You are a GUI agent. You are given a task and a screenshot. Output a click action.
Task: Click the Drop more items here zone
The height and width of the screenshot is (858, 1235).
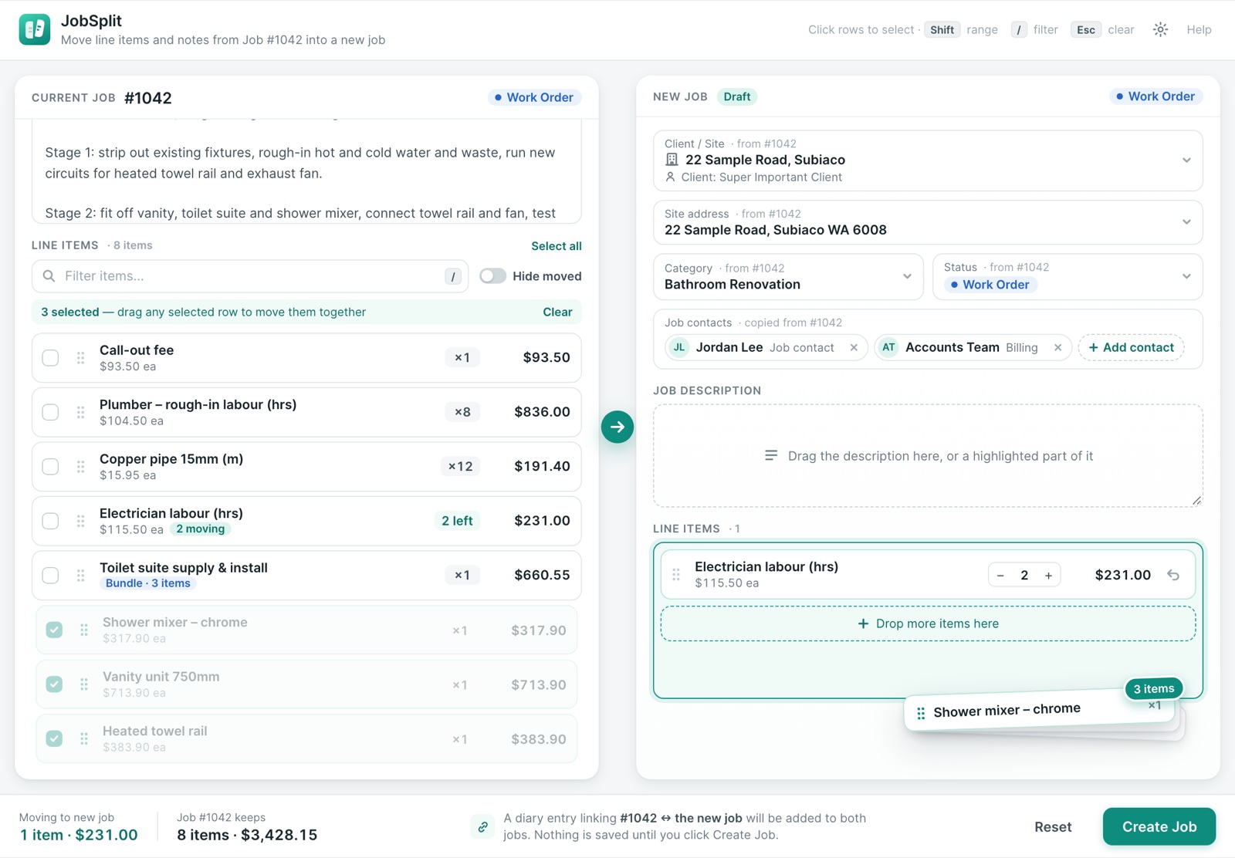[928, 623]
